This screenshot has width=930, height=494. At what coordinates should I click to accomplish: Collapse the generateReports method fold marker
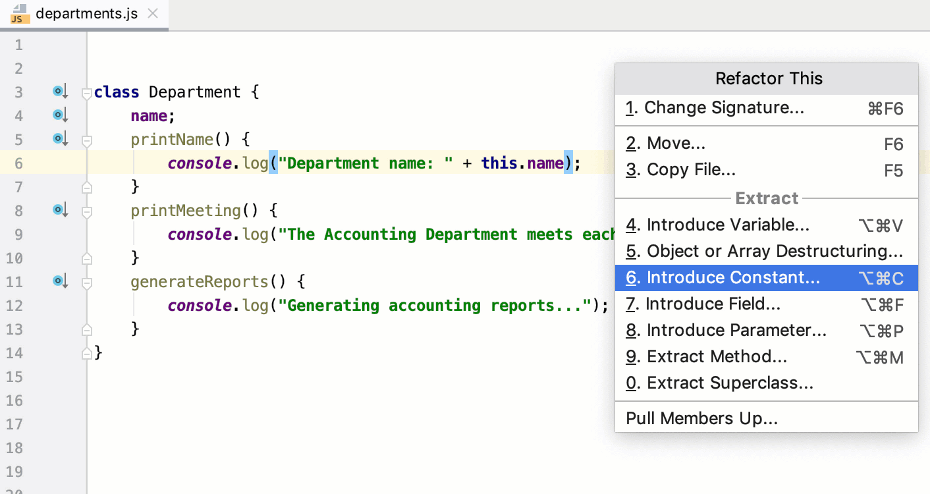(x=86, y=281)
